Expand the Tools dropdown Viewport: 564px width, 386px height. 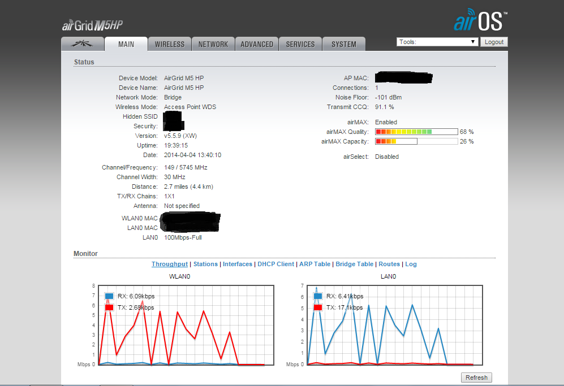(437, 42)
